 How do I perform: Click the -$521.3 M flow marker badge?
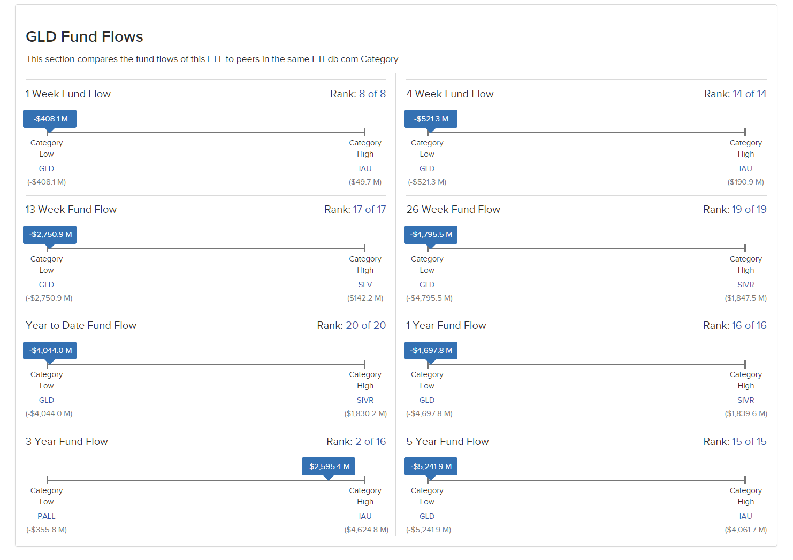(x=431, y=119)
